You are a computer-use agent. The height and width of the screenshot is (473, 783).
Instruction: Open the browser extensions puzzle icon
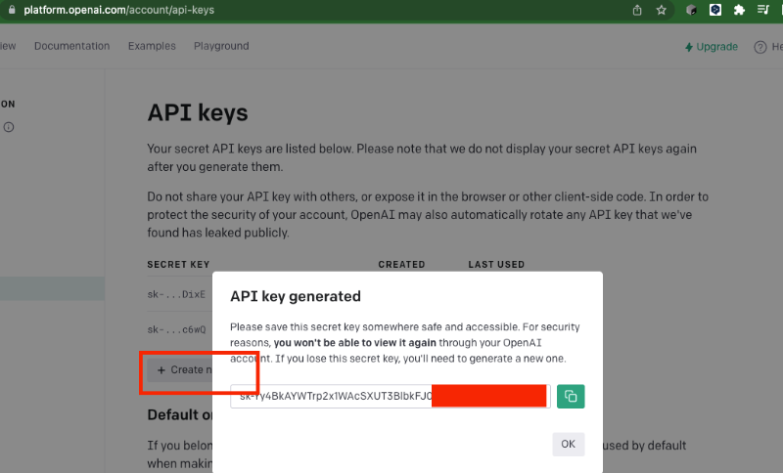(739, 10)
